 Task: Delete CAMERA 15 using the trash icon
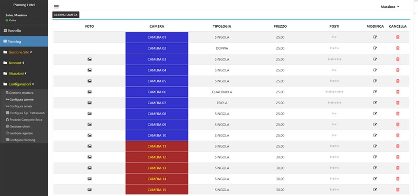tap(398, 190)
